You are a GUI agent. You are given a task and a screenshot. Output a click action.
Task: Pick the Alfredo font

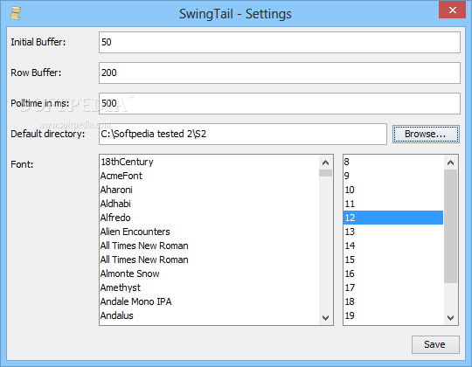[x=209, y=218]
